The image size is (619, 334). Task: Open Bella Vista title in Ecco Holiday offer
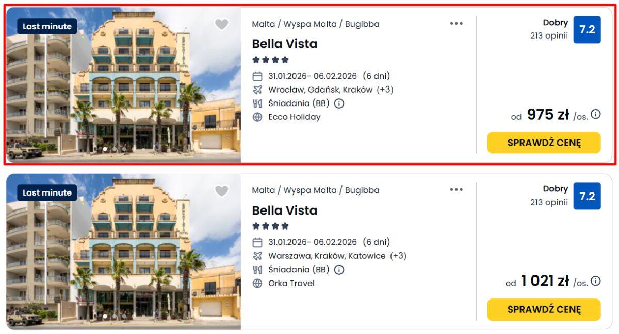click(284, 44)
